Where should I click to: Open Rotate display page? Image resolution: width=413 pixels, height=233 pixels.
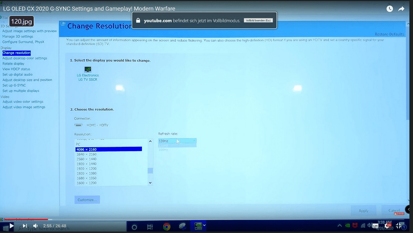coord(13,64)
